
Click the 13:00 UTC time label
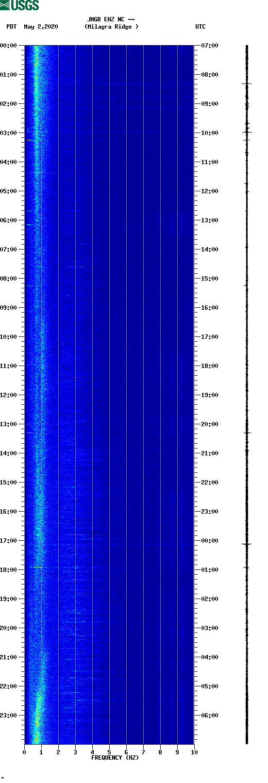pos(210,220)
